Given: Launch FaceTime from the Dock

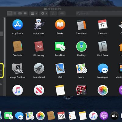Looking at the screenshot, I should click(x=9, y=116).
